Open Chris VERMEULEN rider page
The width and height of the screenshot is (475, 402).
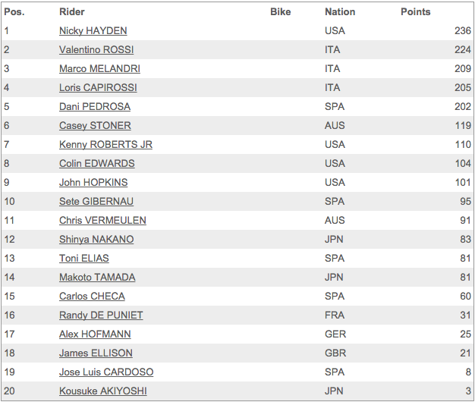[102, 221]
